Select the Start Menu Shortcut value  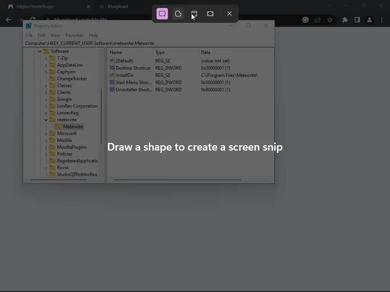134,83
